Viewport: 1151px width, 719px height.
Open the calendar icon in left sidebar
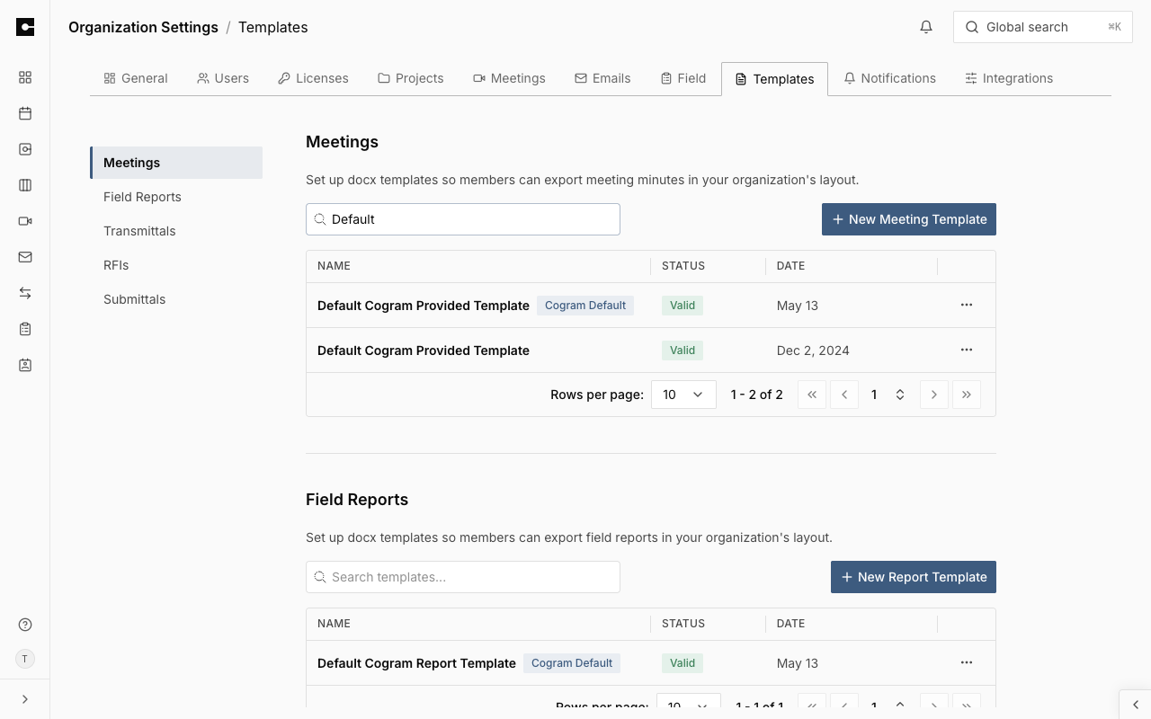click(25, 113)
